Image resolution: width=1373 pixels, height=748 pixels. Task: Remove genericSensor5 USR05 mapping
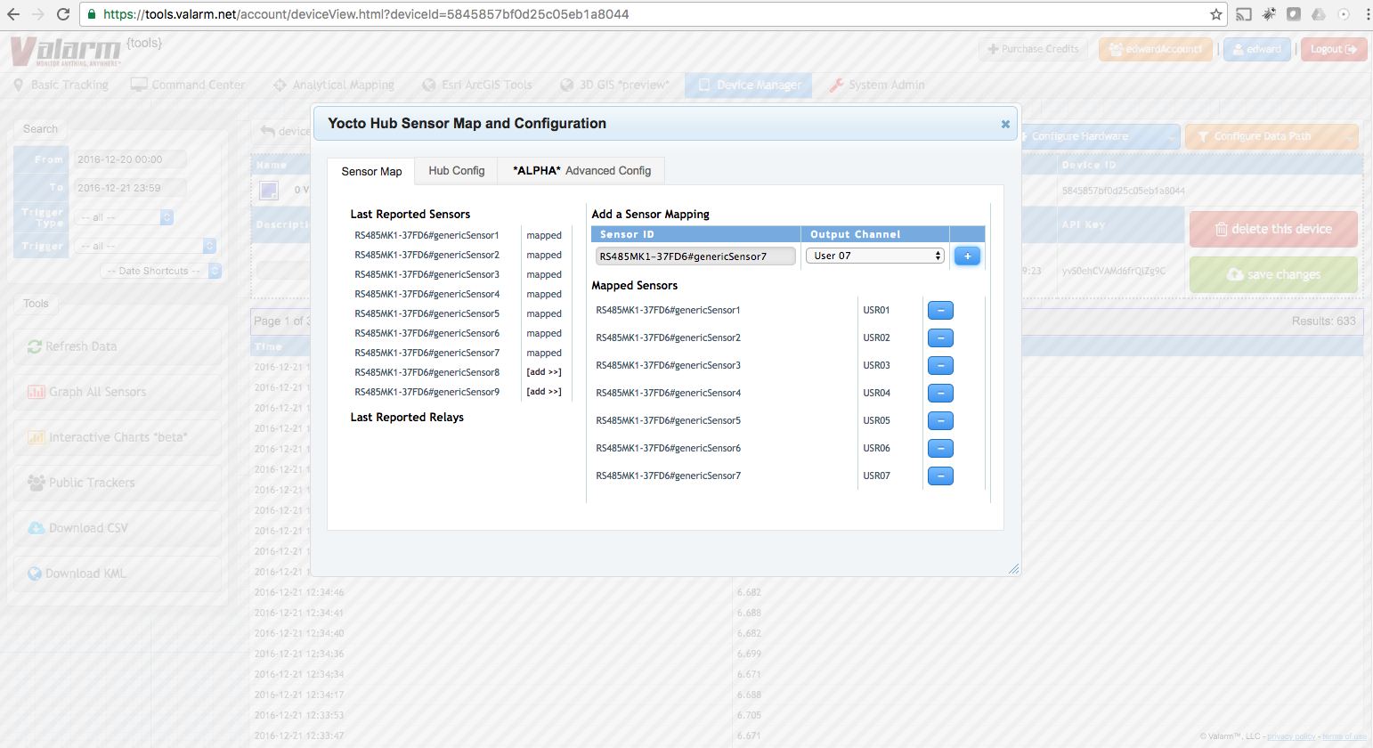[x=940, y=420]
